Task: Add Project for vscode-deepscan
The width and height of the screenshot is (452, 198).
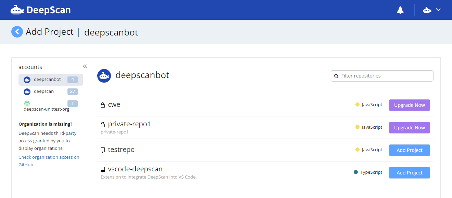Action: [x=410, y=173]
